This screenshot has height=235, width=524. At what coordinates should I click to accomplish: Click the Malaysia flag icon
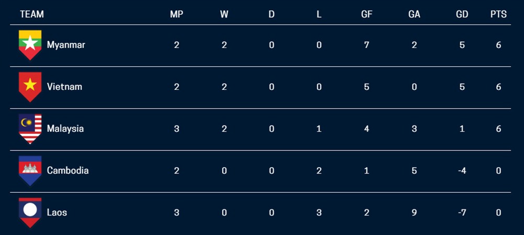pos(30,129)
